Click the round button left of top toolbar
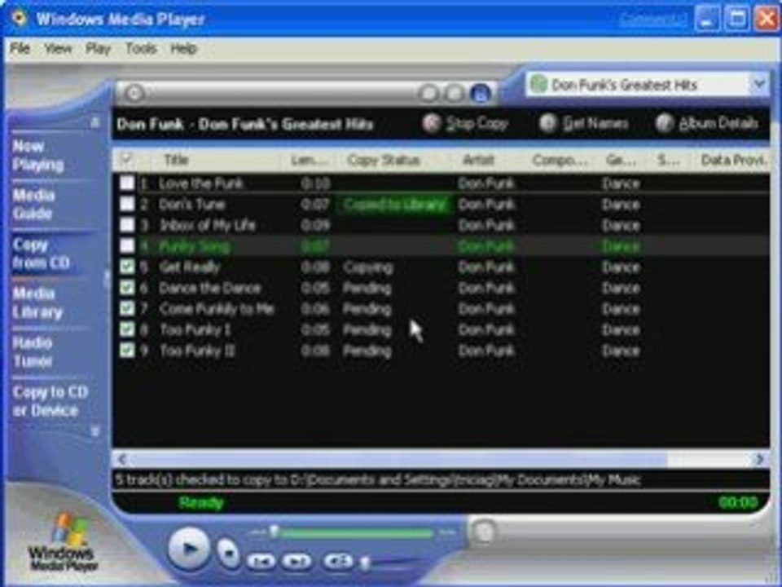The image size is (782, 587). (x=134, y=93)
